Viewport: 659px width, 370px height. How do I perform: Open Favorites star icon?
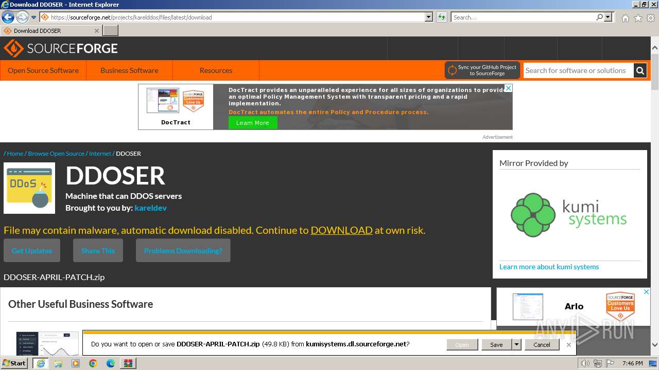[x=638, y=17]
